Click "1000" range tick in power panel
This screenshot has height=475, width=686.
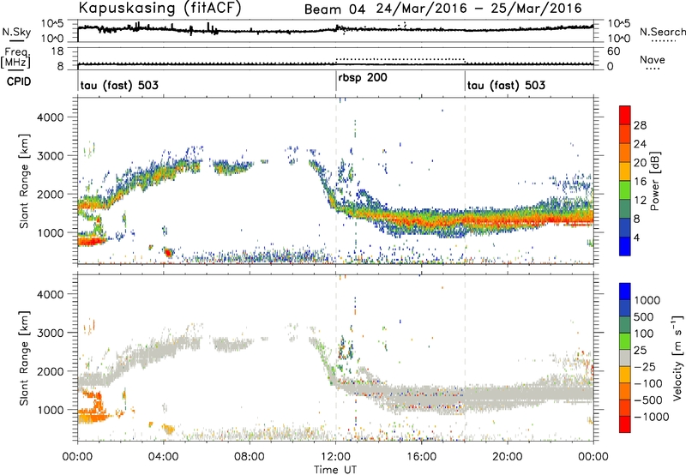coord(51,232)
